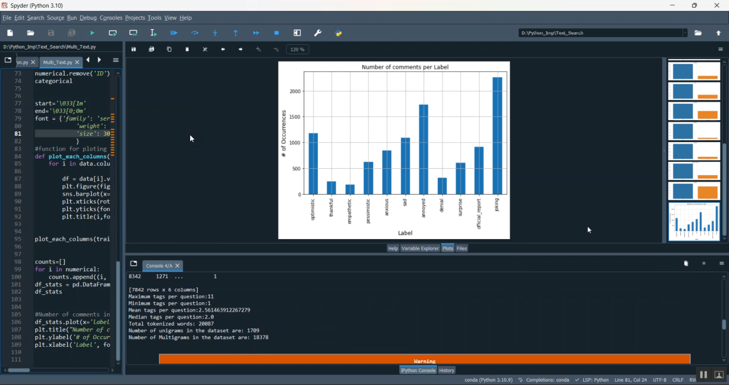729x385 pixels.
Task: Open the Plots pane options hamburger menu
Action: (721, 49)
